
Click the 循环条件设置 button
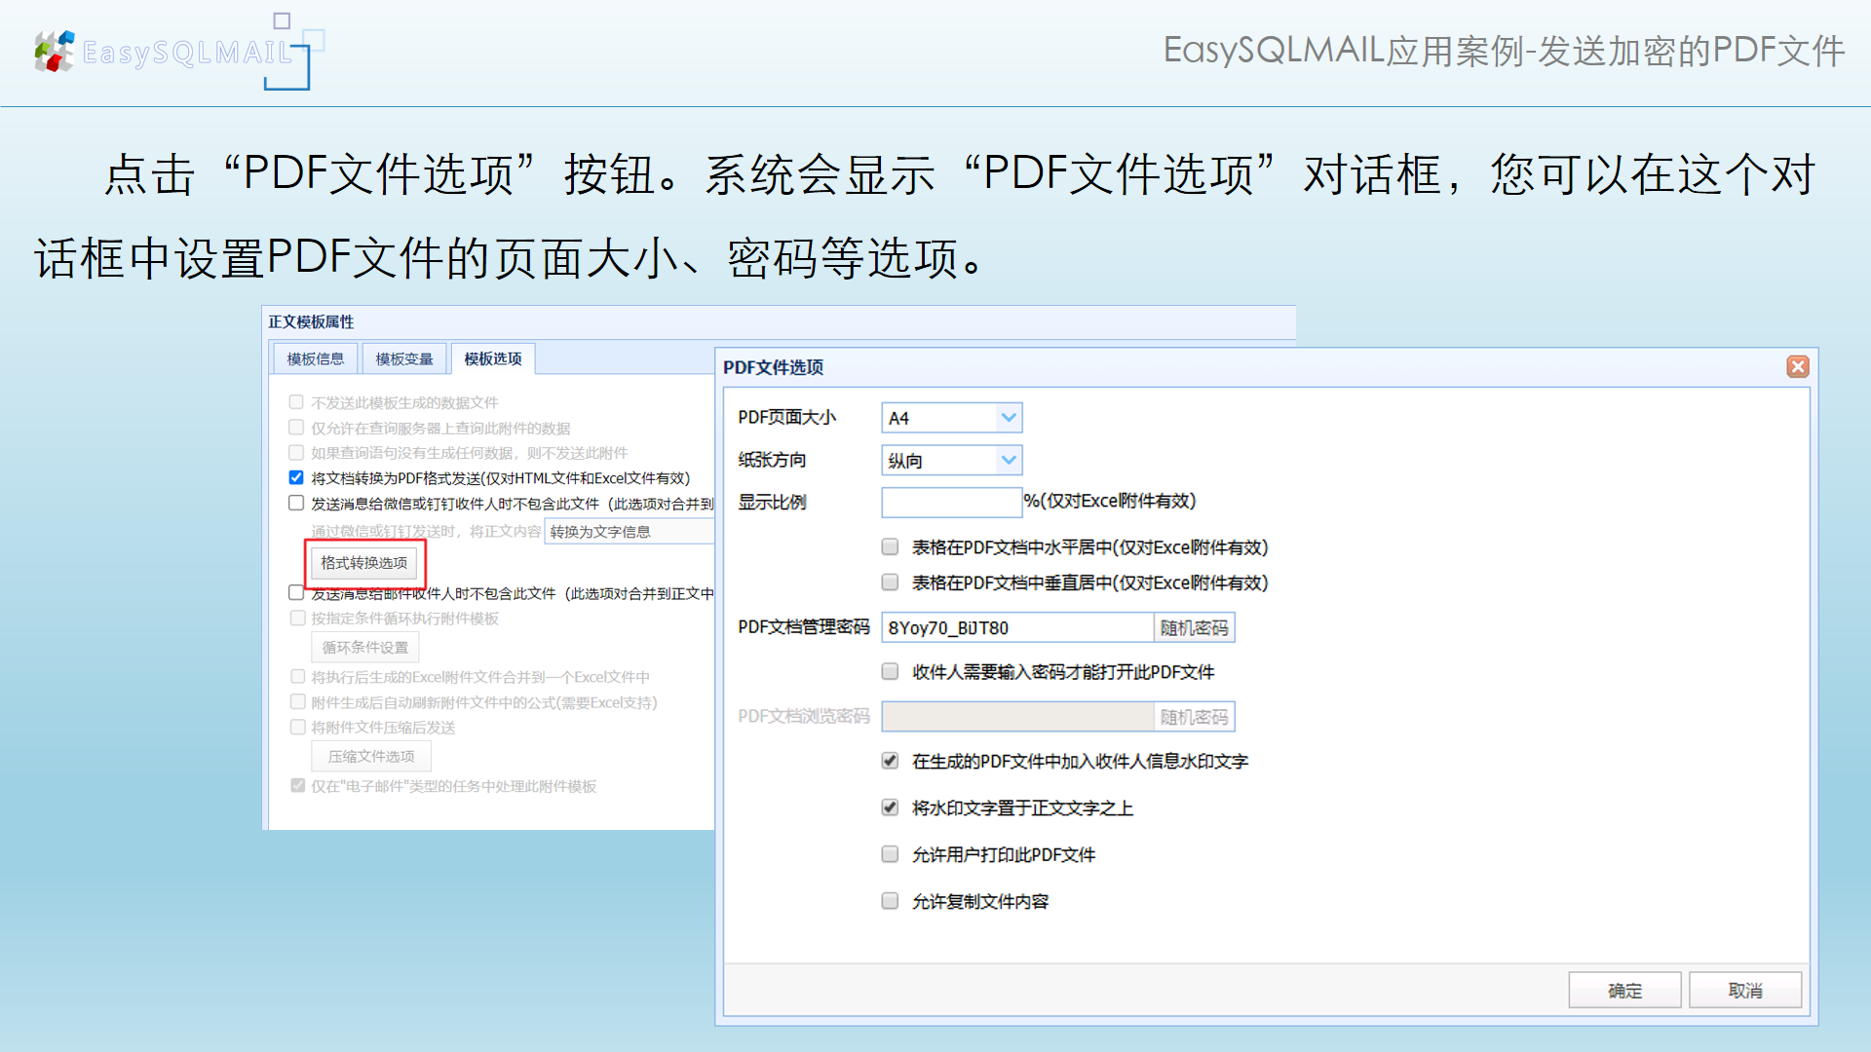tap(365, 647)
